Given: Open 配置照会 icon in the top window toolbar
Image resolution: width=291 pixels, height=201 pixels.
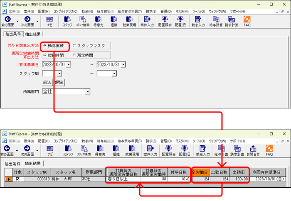Looking at the screenshot, I should (165, 21).
